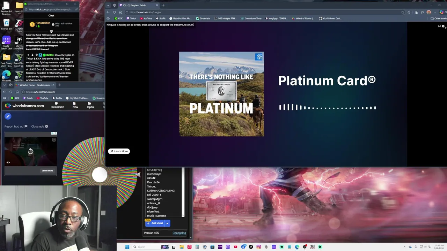
Task: Click the home button in Wheel of Names browser
Action: (x=17, y=92)
